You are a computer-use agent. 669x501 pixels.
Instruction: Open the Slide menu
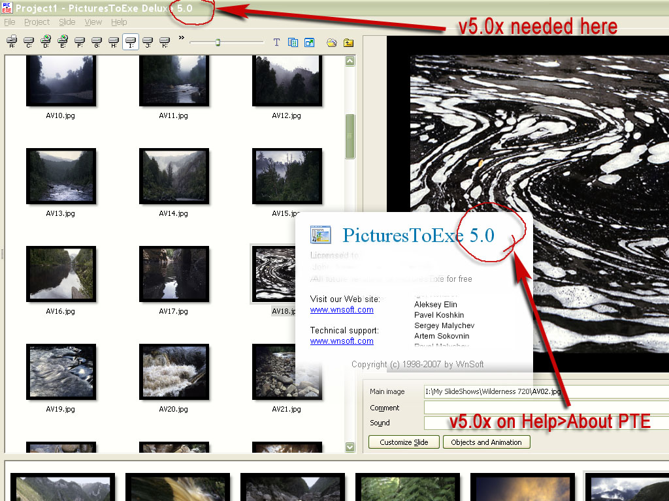(67, 22)
